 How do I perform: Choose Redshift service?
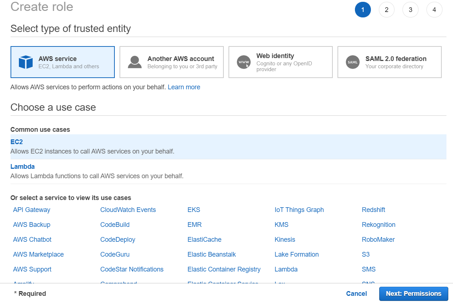point(373,210)
